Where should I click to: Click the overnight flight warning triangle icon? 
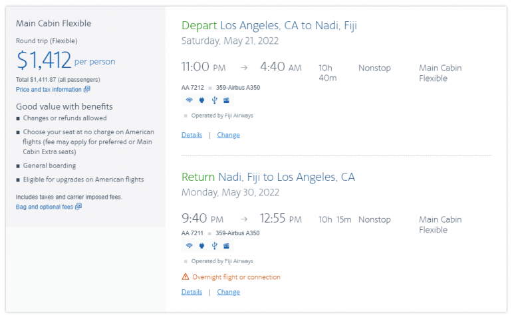(x=185, y=277)
